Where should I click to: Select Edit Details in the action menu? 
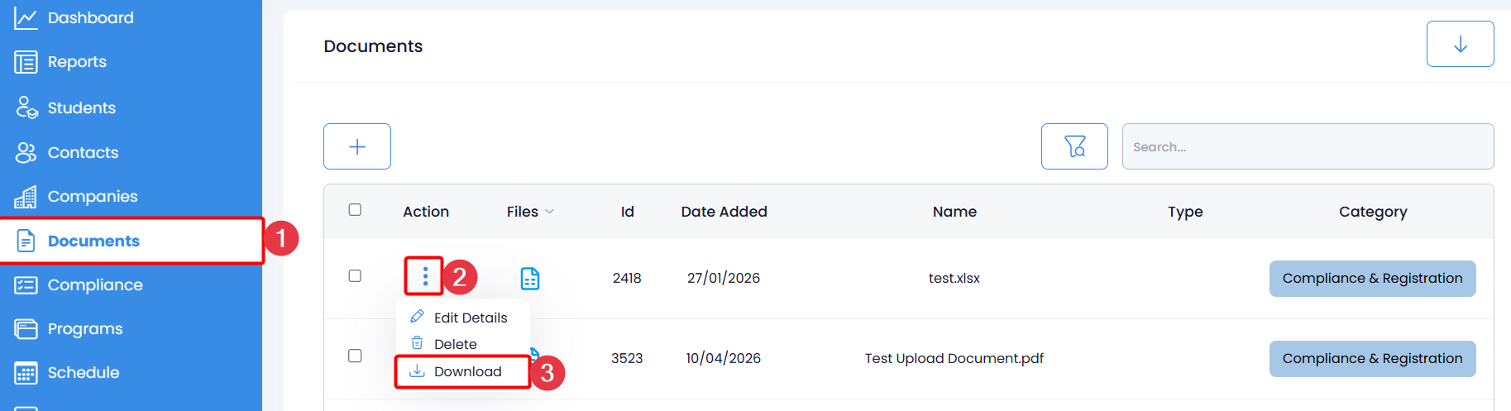(x=470, y=318)
